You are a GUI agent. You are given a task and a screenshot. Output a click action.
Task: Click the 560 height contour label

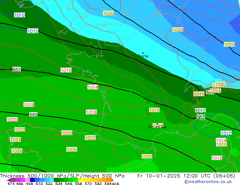[33, 115]
